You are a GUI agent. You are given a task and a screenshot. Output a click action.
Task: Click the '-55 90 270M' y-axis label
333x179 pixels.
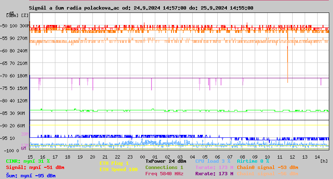(14, 38)
